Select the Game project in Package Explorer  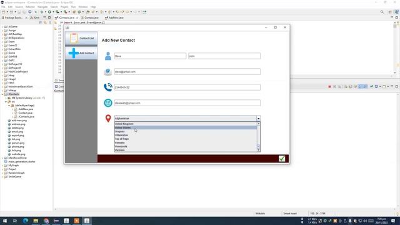coord(12,52)
